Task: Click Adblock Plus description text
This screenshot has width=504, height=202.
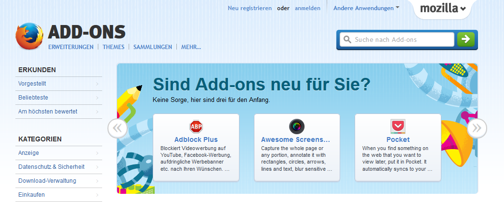Action: pyautogui.click(x=196, y=158)
